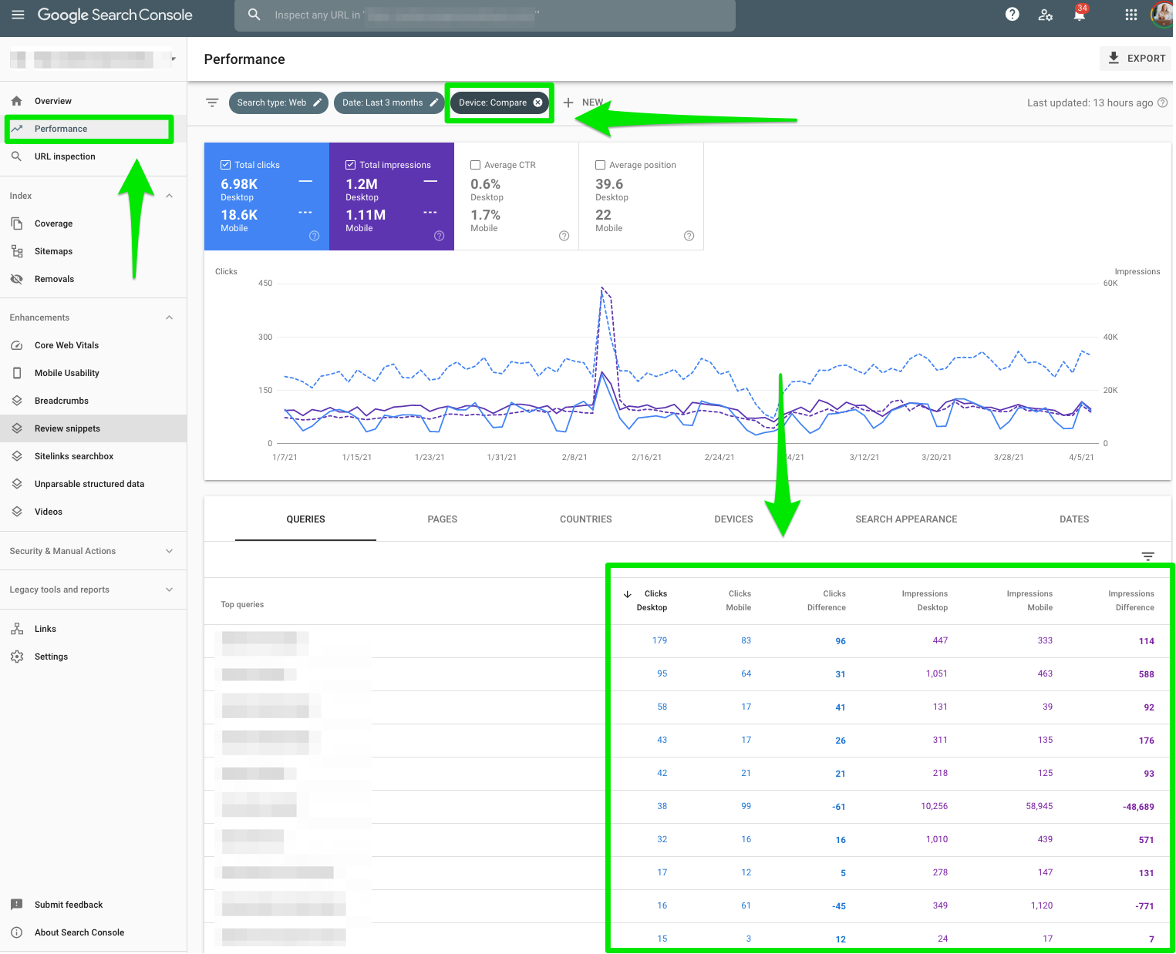Viewport: 1176px width, 954px height.
Task: Remove the Device: Compare filter
Action: tap(538, 102)
